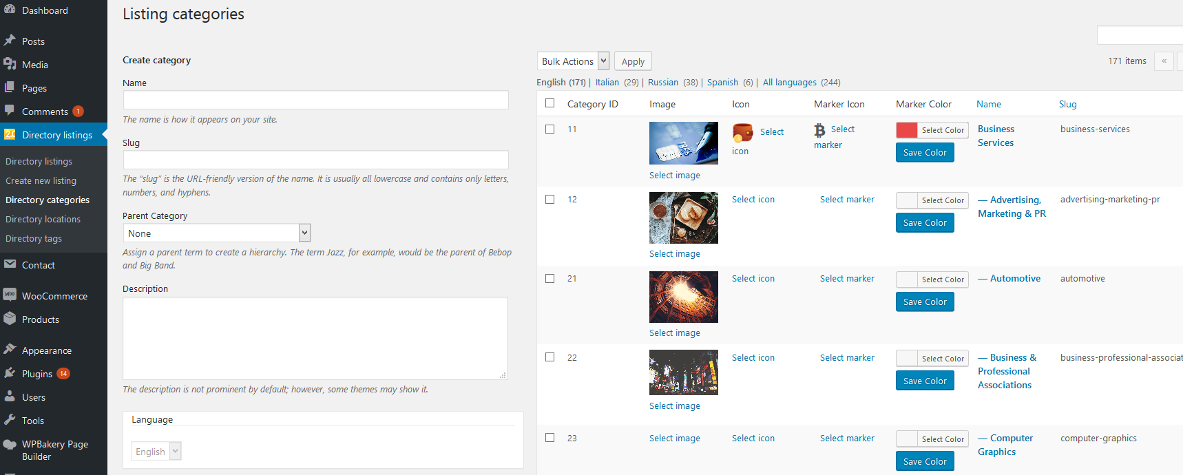Click the Comments speech bubble icon
Screen dimensions: 1183x475
point(10,111)
